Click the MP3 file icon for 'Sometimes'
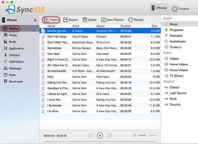The width and height of the screenshot is (198, 144). pyautogui.click(x=43, y=48)
